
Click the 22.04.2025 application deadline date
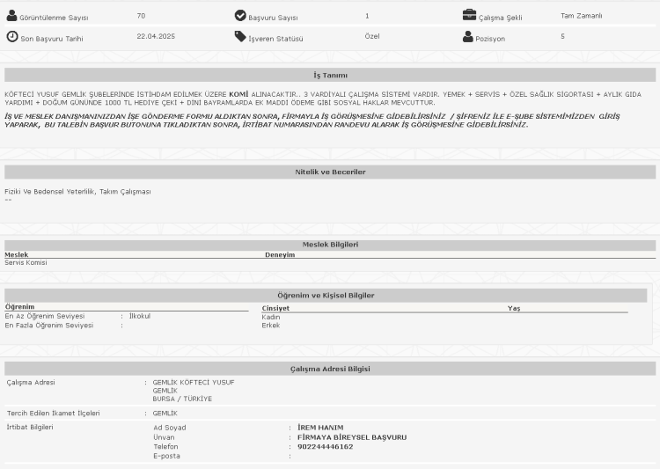point(156,37)
